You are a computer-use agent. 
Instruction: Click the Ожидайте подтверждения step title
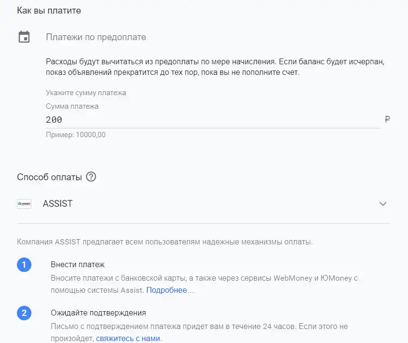coord(98,313)
